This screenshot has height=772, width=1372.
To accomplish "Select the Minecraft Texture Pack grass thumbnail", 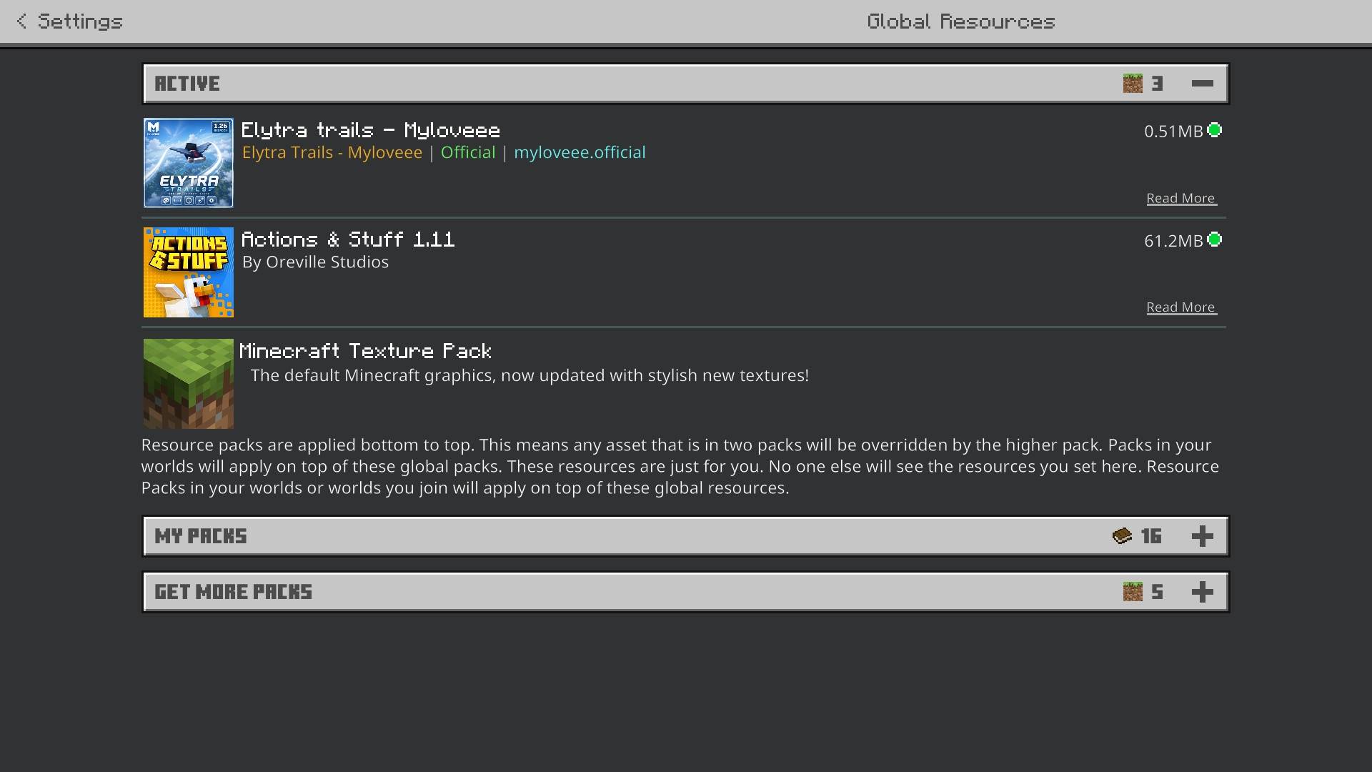I will point(189,384).
